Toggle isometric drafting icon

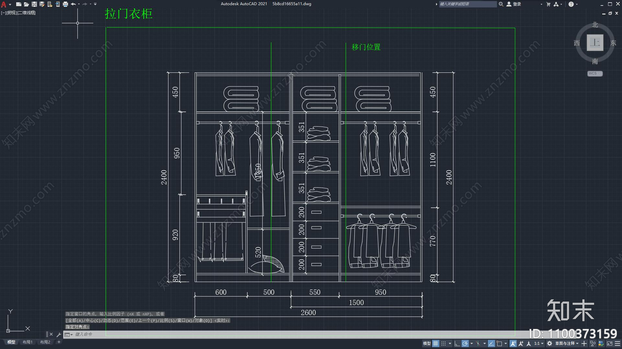478,344
